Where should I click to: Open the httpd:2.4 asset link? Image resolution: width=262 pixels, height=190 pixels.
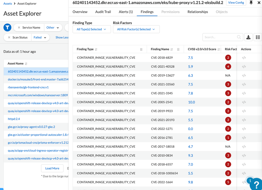point(14,119)
